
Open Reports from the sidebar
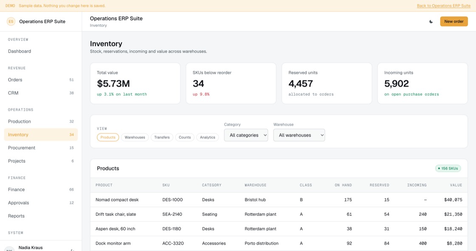pos(41,216)
